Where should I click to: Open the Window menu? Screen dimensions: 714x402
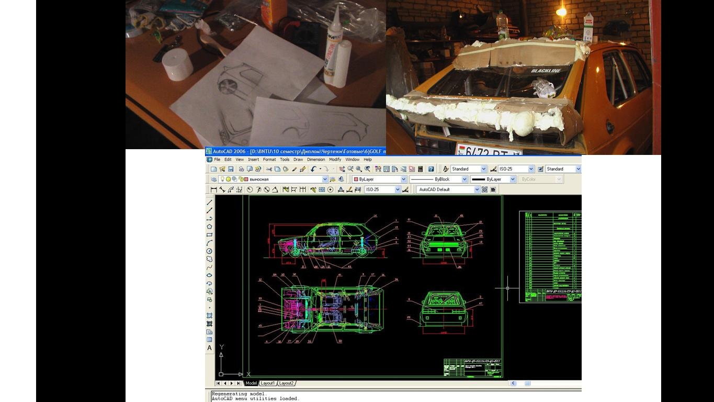pyautogui.click(x=353, y=160)
